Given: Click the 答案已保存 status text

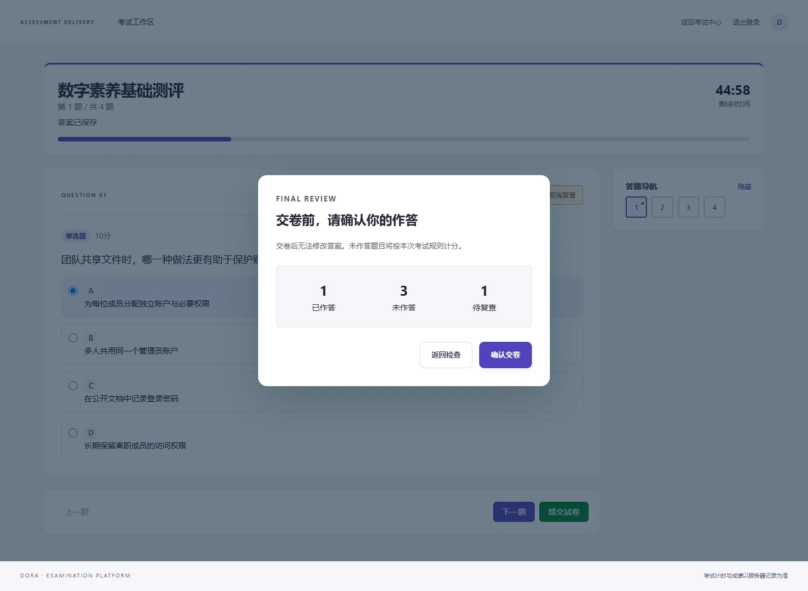Looking at the screenshot, I should pyautogui.click(x=77, y=122).
